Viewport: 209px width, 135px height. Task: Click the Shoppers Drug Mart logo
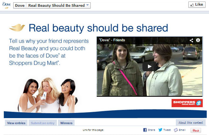187,103
